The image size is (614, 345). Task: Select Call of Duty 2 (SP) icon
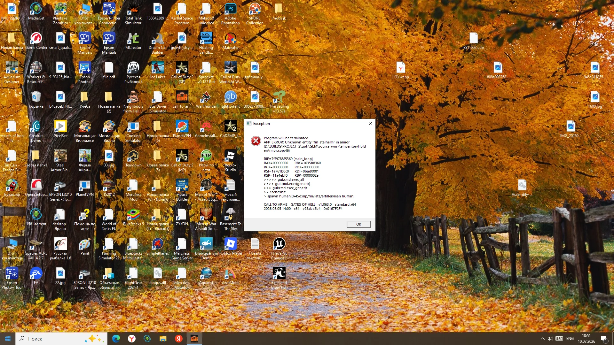182,73
